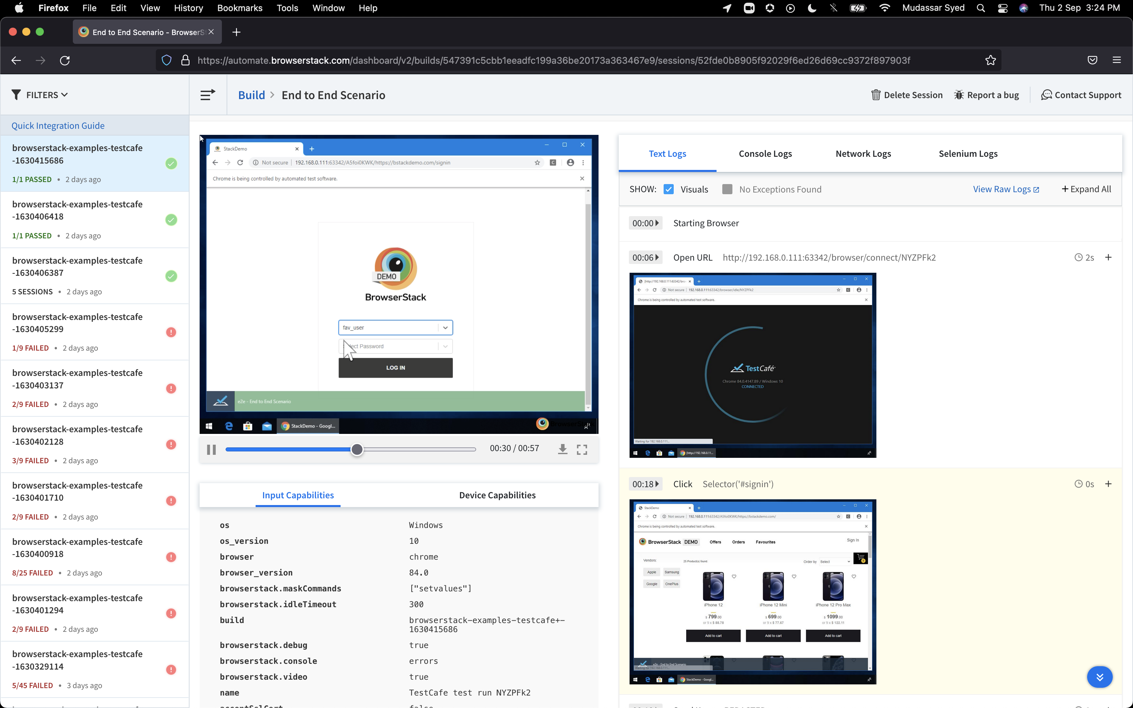Reload the current browser page
The image size is (1133, 708).
[65, 60]
